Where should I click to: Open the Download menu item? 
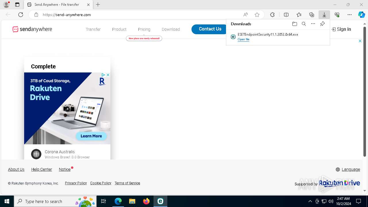click(171, 29)
